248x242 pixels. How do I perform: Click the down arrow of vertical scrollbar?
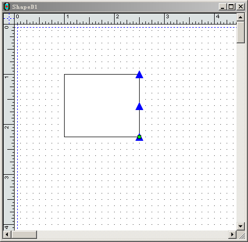pyautogui.click(x=241, y=226)
